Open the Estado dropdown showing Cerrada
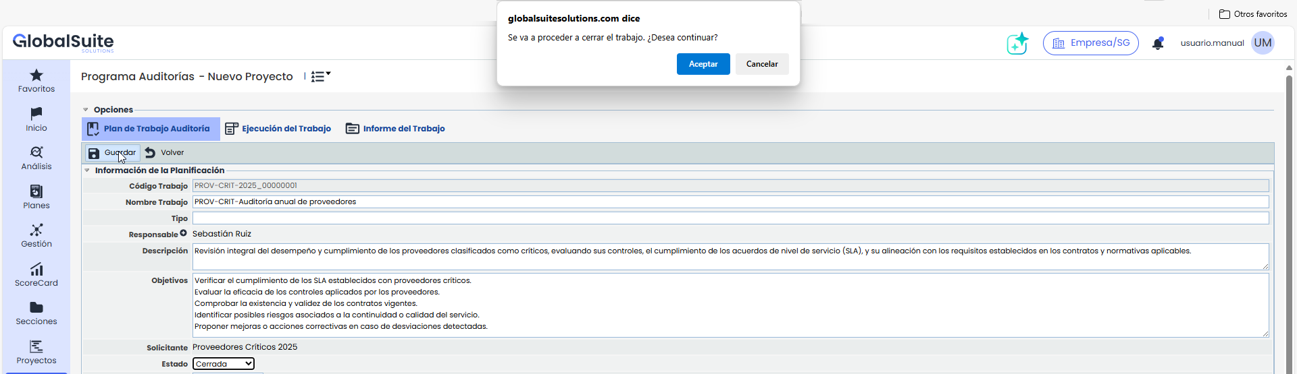Screen dimensions: 1297x374 [224, 364]
